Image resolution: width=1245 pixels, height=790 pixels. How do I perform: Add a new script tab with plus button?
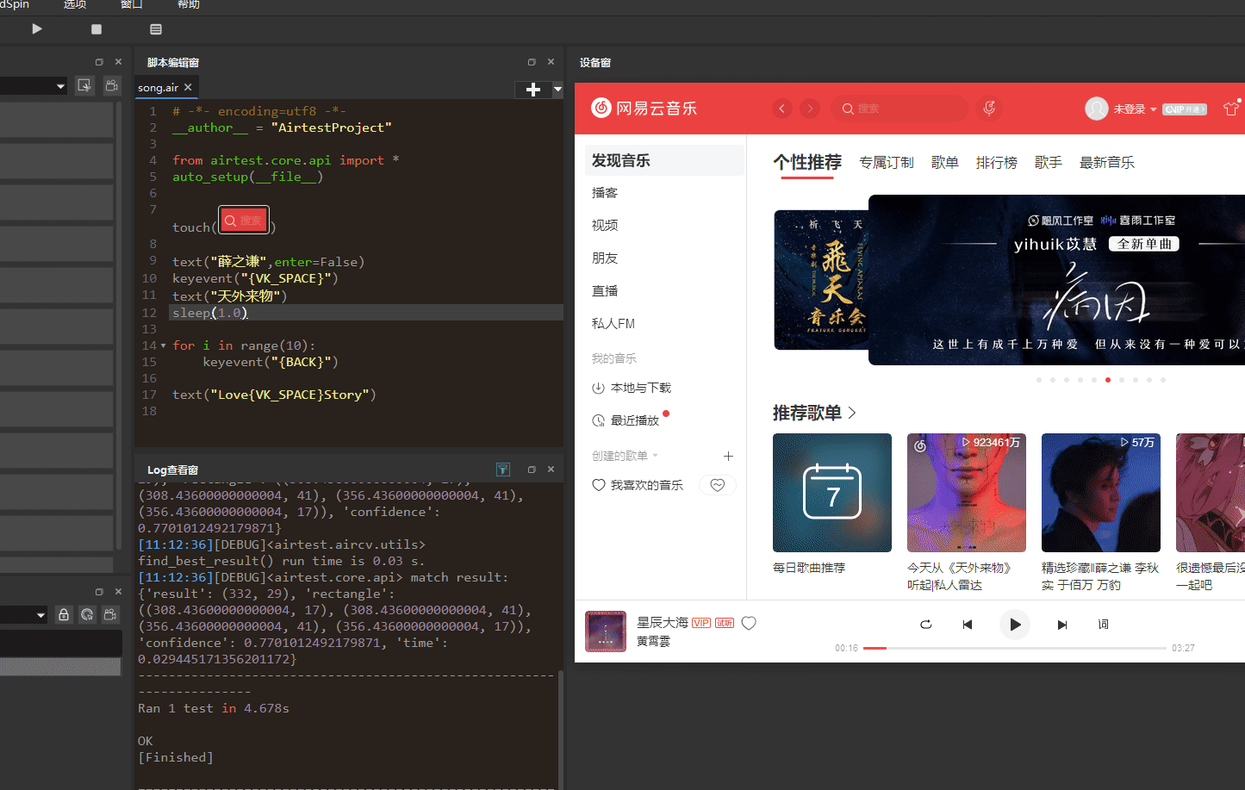tap(533, 90)
